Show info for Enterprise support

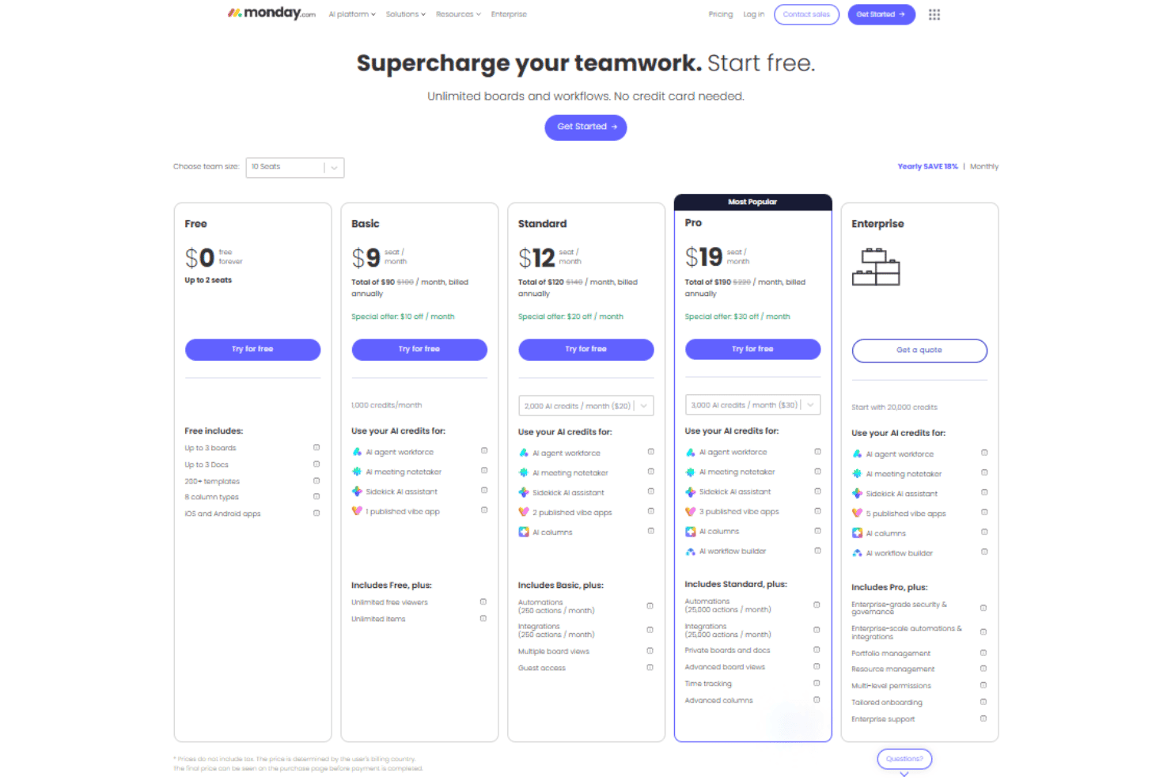(x=983, y=718)
